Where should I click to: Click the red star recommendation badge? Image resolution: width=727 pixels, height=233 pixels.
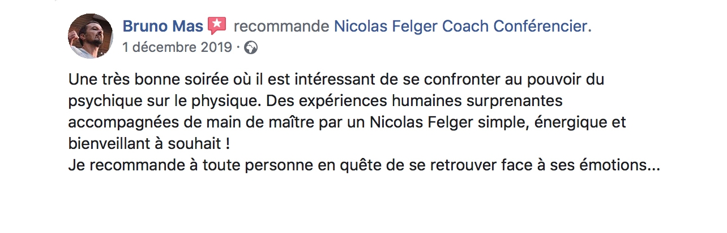click(216, 25)
